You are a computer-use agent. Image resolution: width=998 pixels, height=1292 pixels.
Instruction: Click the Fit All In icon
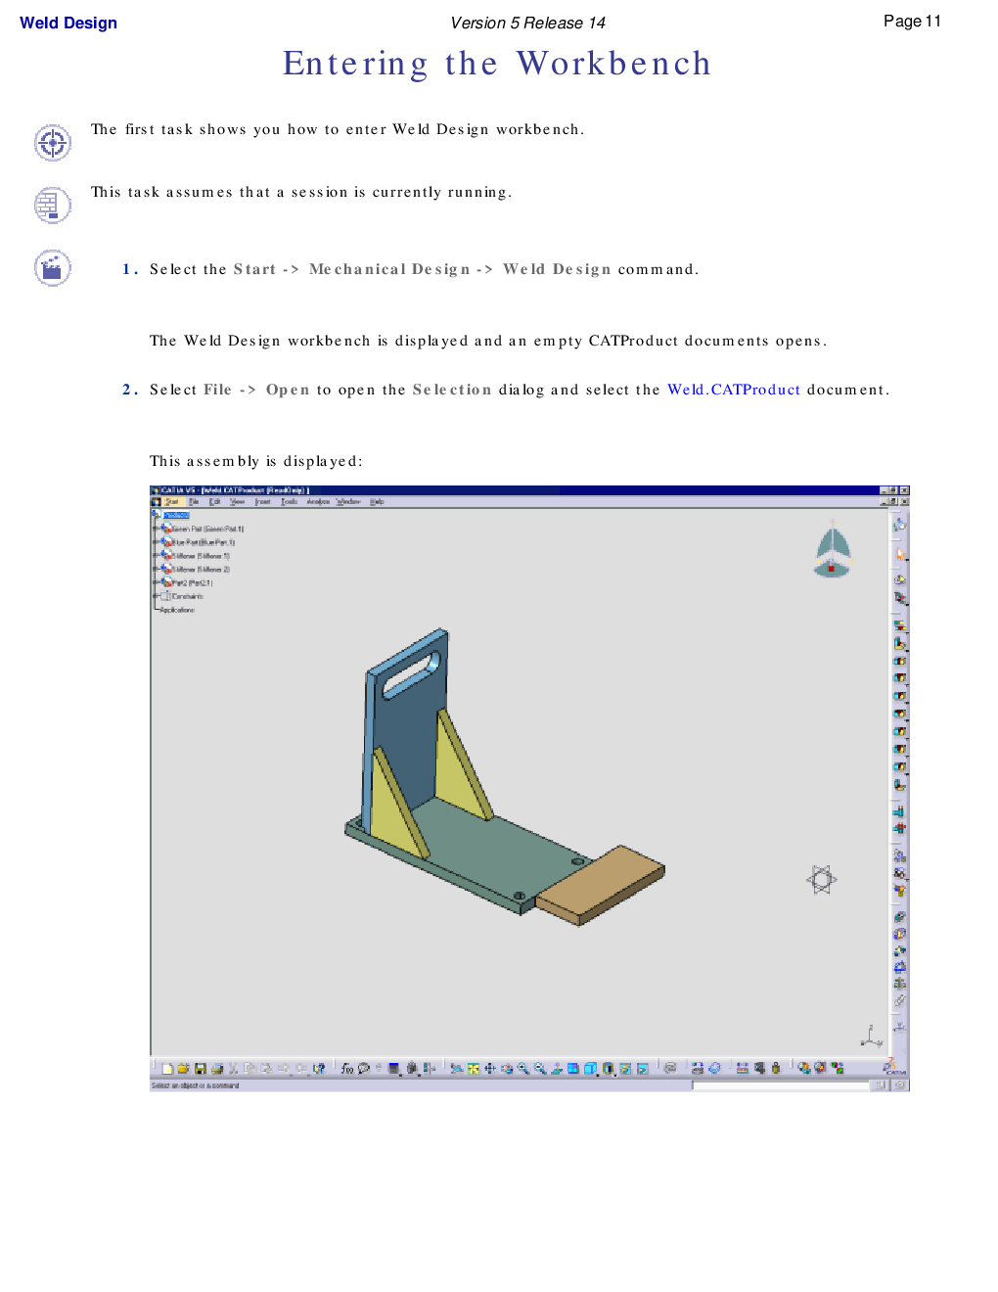pos(474,1069)
